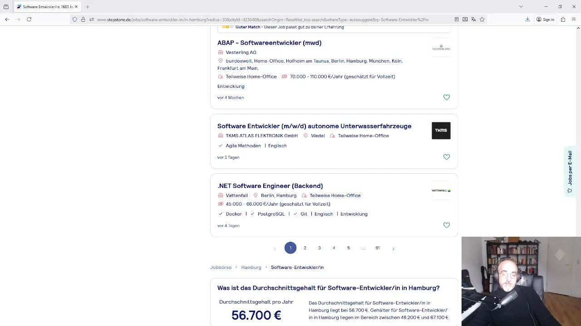The width and height of the screenshot is (581, 326).
Task: Open Firefox application hamburger menu
Action: click(x=574, y=19)
